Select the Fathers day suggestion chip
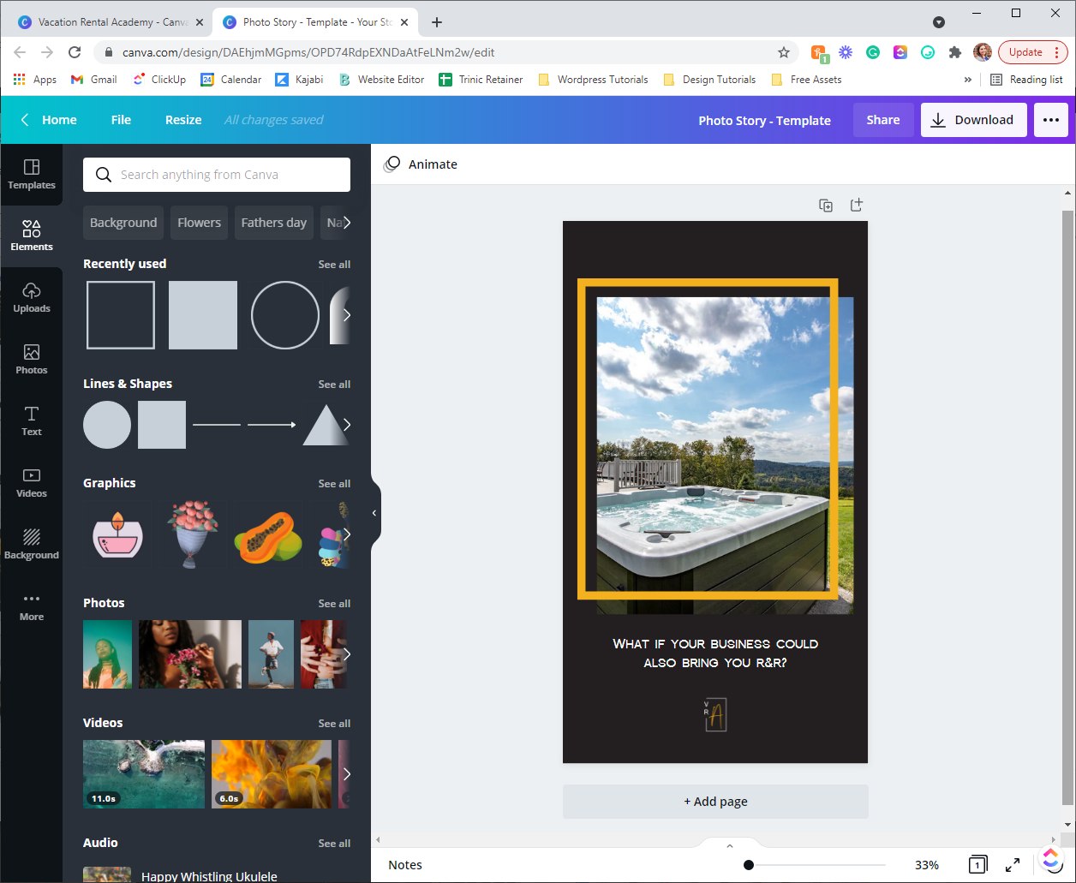Viewport: 1076px width, 883px height. [x=273, y=223]
